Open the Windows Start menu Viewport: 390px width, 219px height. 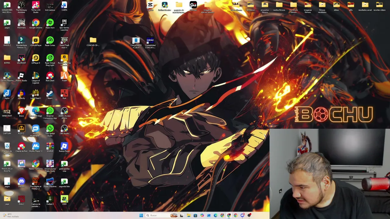pos(141,215)
